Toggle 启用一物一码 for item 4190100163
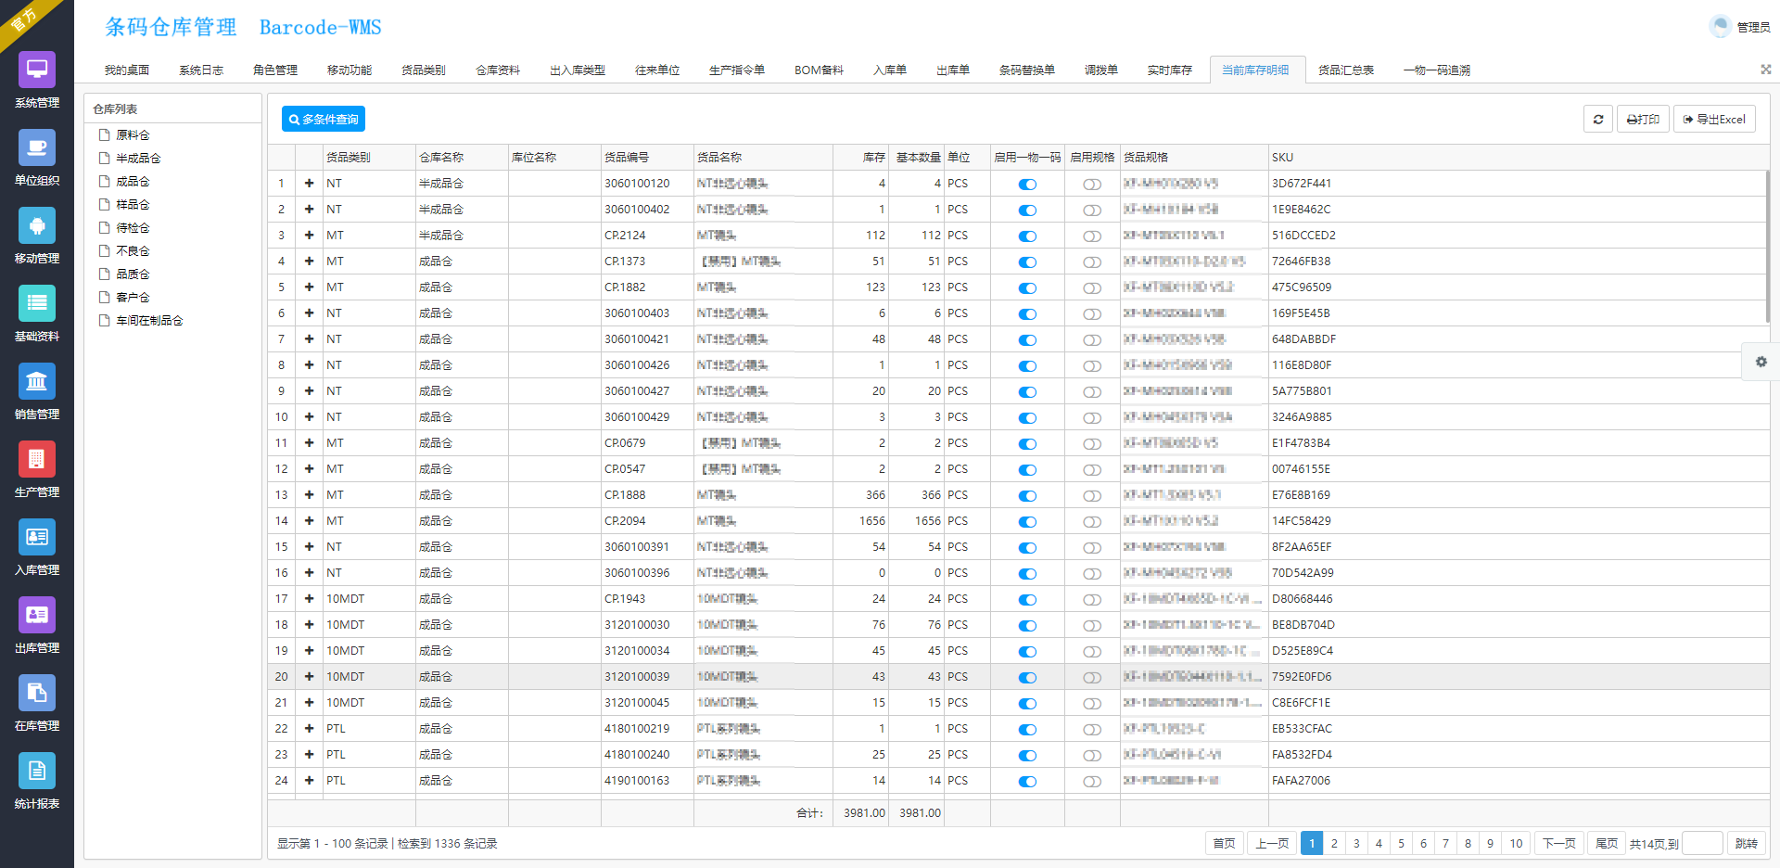This screenshot has height=868, width=1780. 1027,782
